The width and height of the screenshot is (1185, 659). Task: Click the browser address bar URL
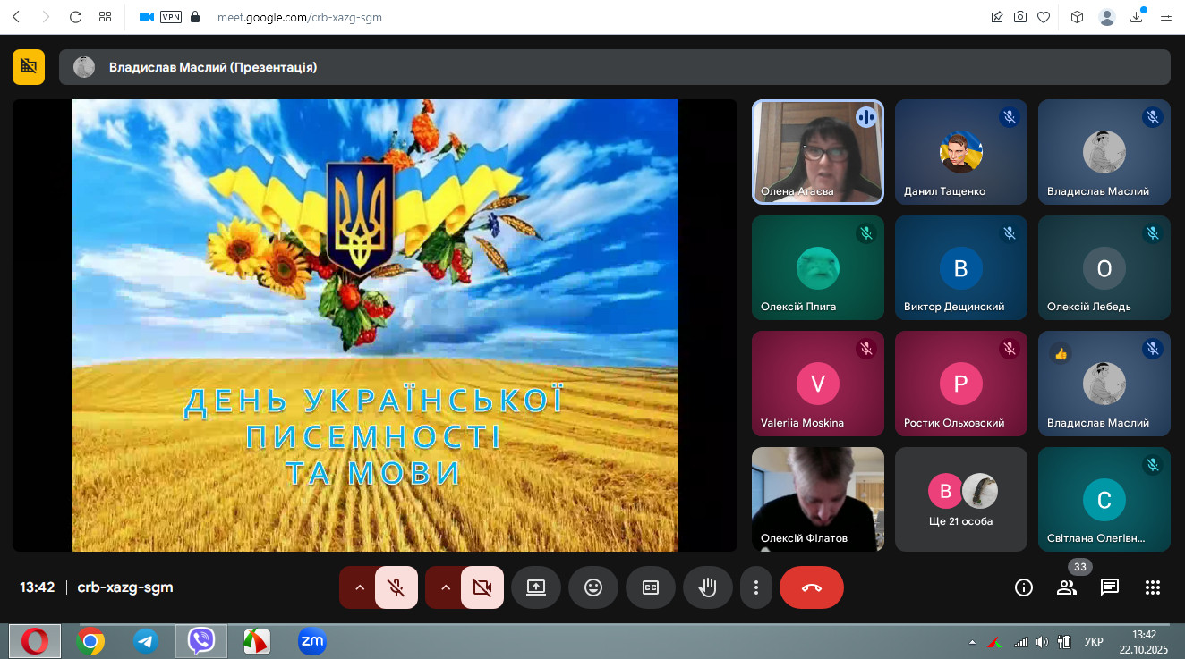pyautogui.click(x=299, y=17)
